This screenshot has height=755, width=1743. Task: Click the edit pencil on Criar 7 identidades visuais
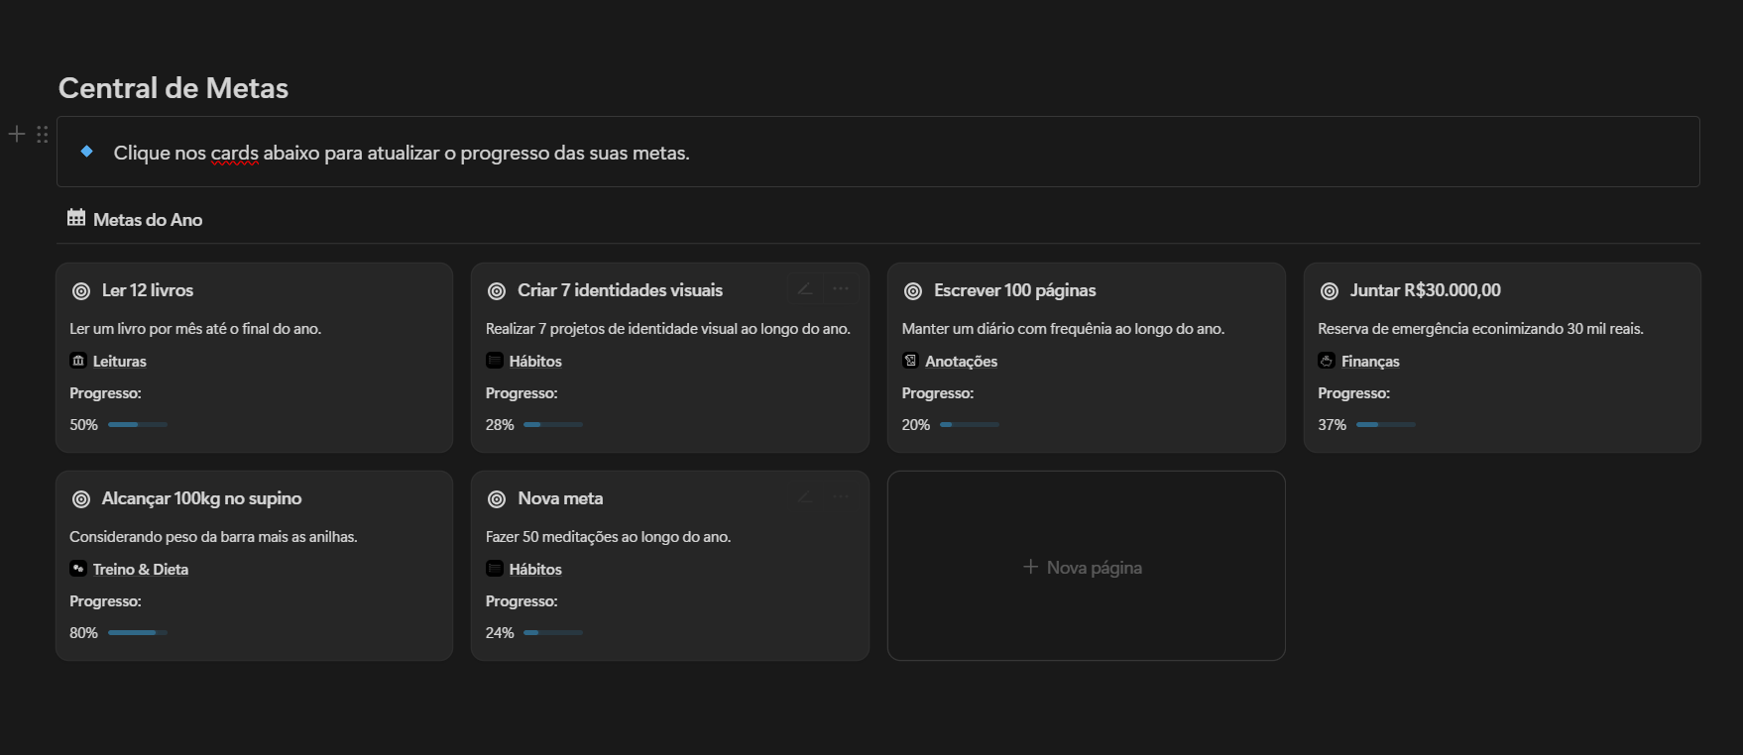[x=806, y=288]
